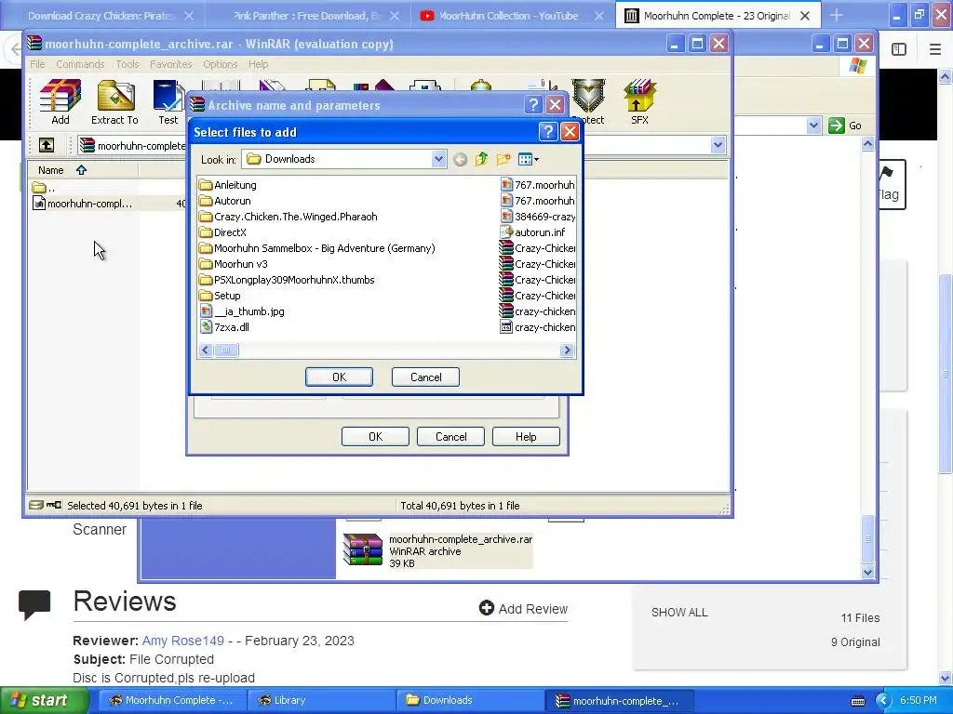Click SHOW ALL in the files panel
The height and width of the screenshot is (714, 953).
pos(679,612)
